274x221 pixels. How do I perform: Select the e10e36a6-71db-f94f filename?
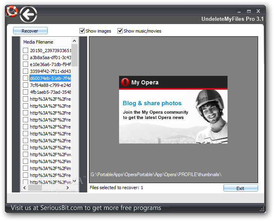50,64
